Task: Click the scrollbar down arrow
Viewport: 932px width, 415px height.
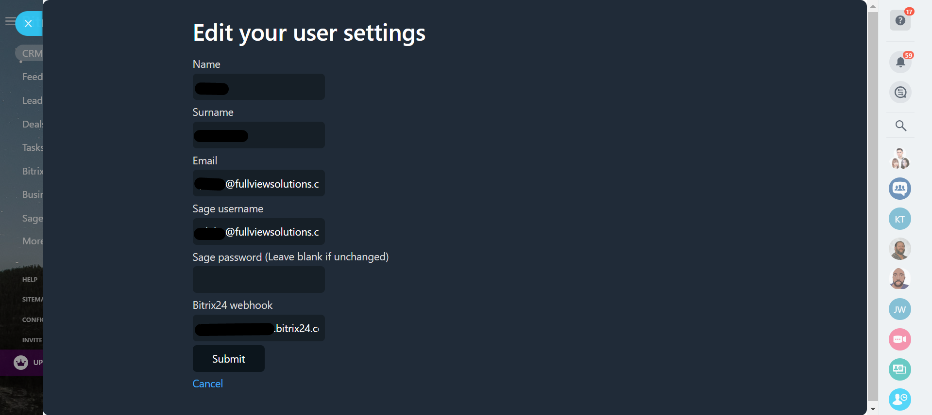Action: tap(873, 409)
